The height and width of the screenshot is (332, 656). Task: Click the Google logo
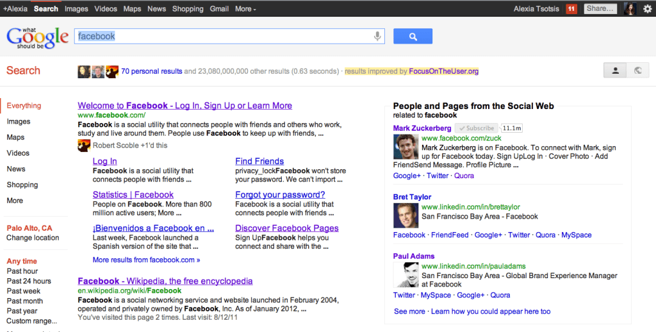37,37
